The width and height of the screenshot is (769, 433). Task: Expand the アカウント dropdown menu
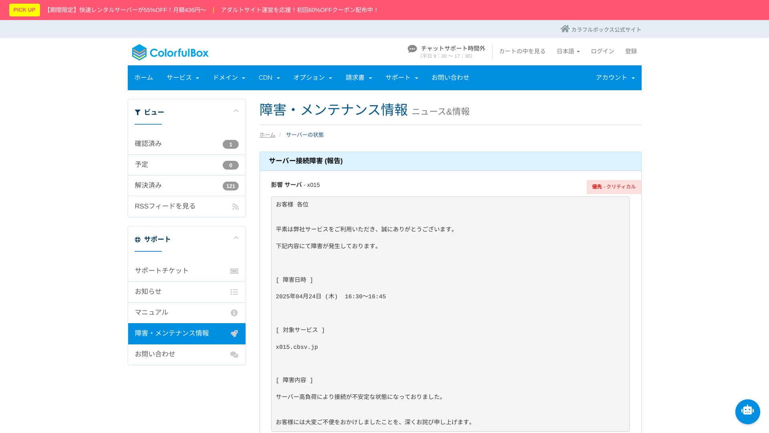(x=615, y=78)
